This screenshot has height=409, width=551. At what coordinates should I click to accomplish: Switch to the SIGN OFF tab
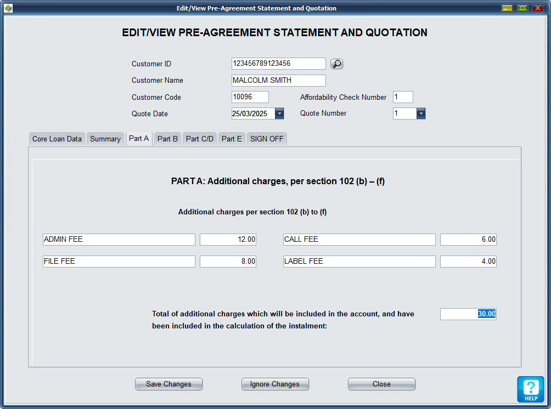click(x=267, y=139)
